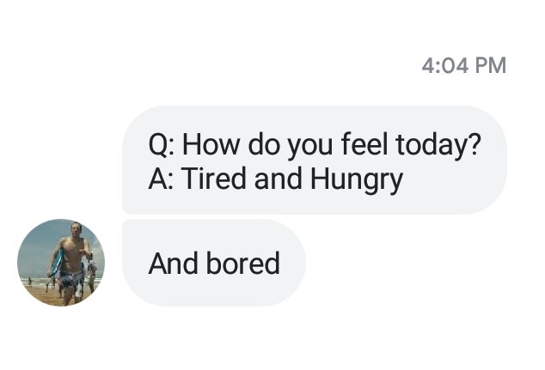
Task: Select the "How do you feel today?" message bubble
Action: tap(314, 161)
